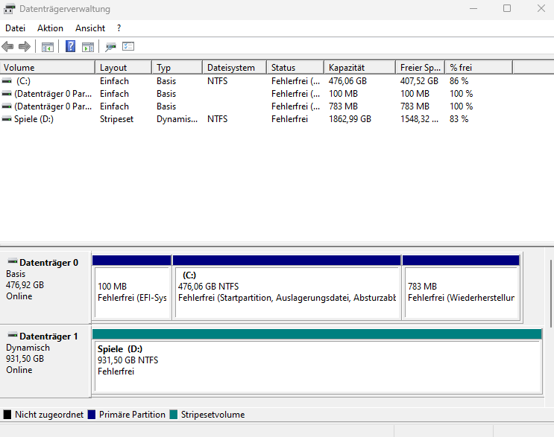Viewport: 554px width, 437px height.
Task: Open the ? help menu
Action: (119, 28)
